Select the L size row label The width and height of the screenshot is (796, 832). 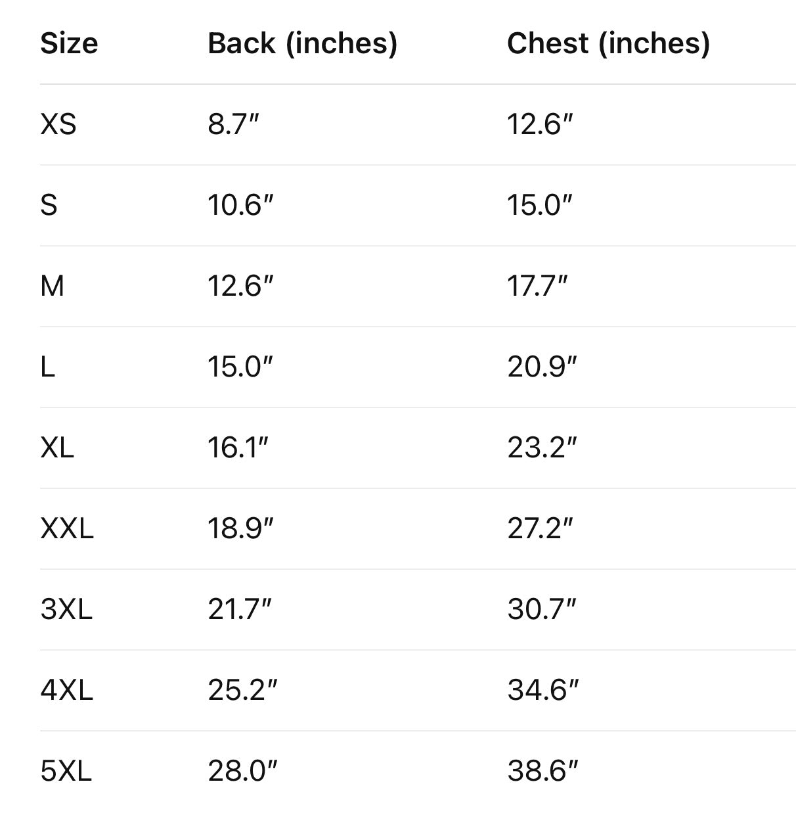pyautogui.click(x=47, y=367)
